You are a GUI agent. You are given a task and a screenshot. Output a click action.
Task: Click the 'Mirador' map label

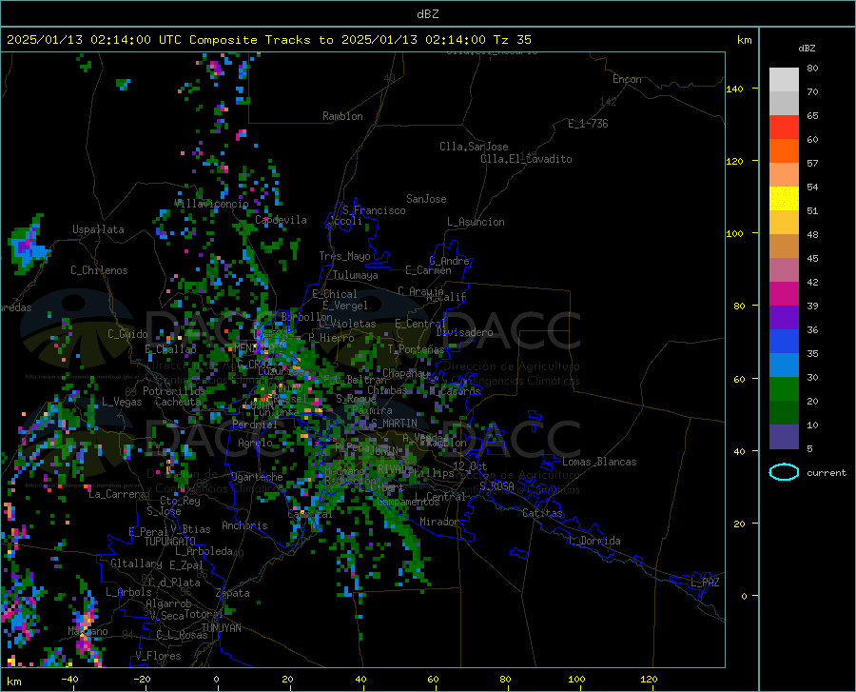click(438, 522)
